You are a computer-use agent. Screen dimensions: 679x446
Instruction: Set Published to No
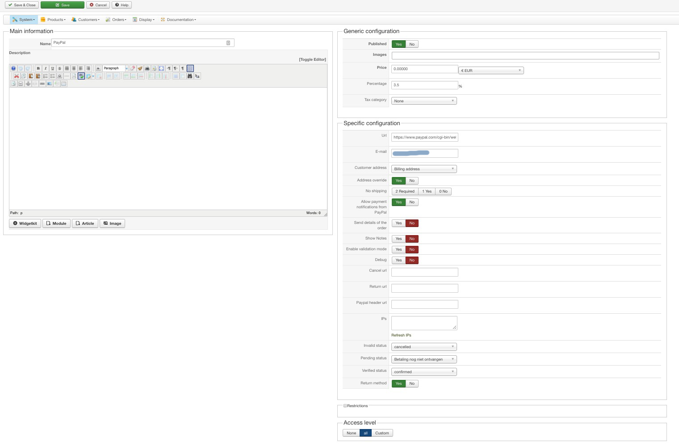(x=412, y=44)
